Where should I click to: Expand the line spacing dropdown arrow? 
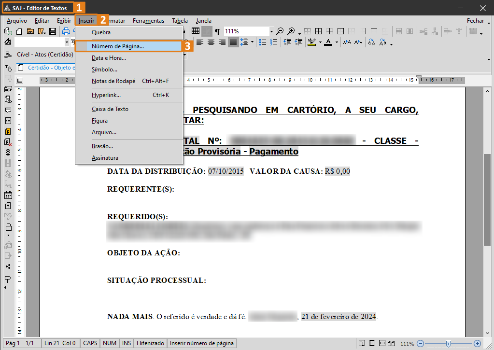point(252,42)
